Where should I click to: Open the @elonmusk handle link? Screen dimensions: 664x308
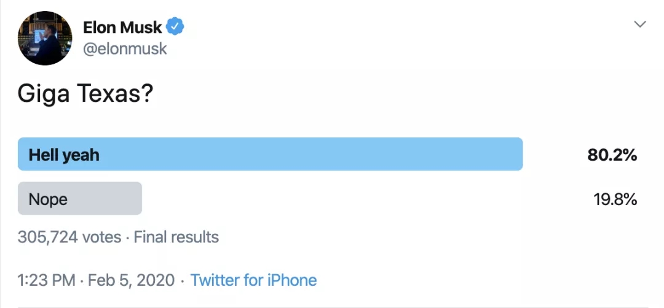point(125,49)
